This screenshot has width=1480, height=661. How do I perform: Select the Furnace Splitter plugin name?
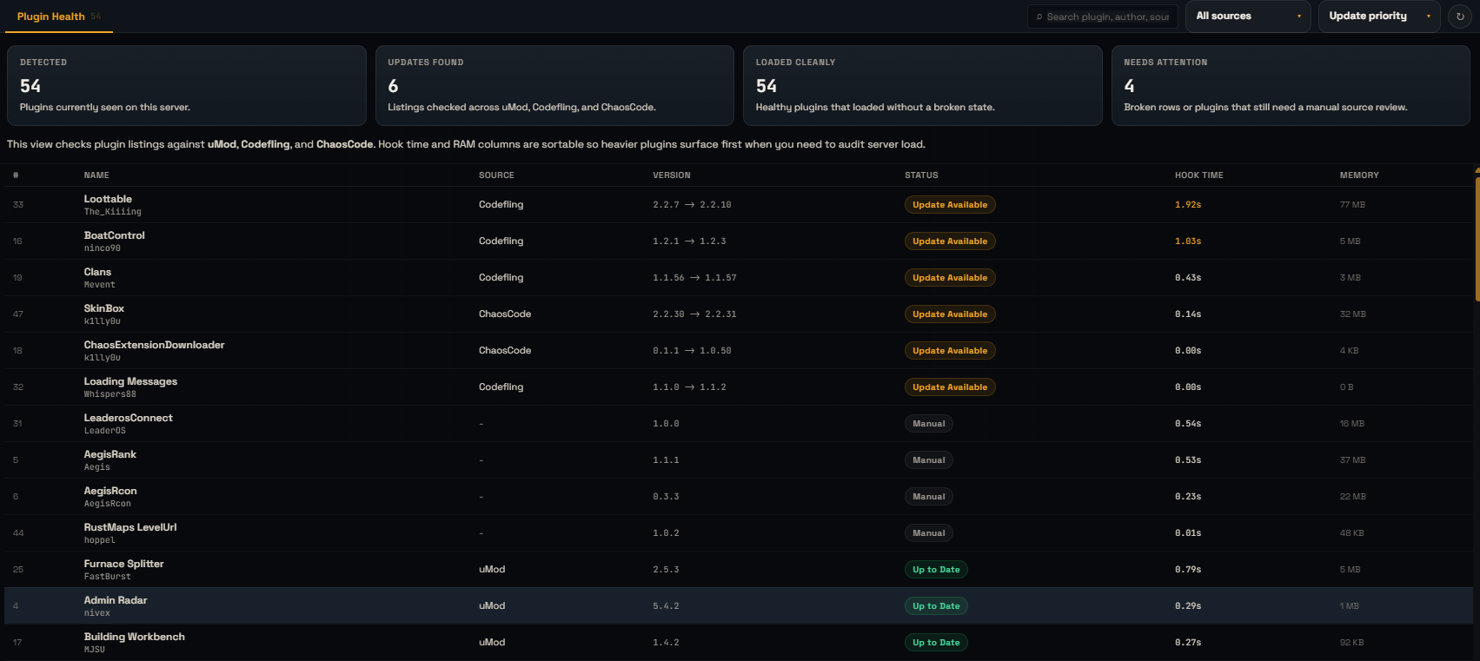coord(123,564)
